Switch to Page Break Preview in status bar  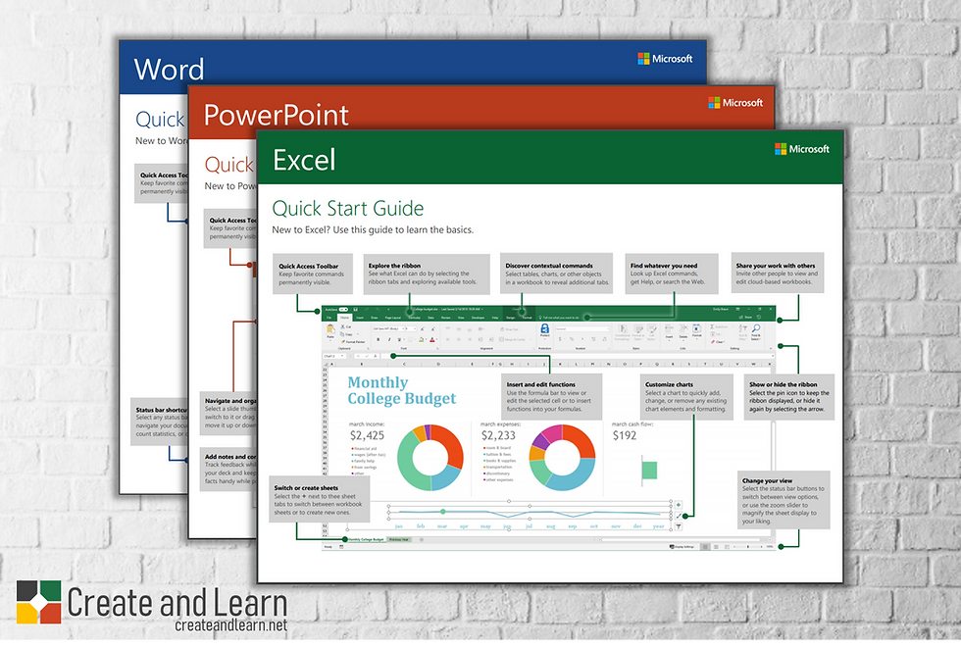(x=727, y=547)
